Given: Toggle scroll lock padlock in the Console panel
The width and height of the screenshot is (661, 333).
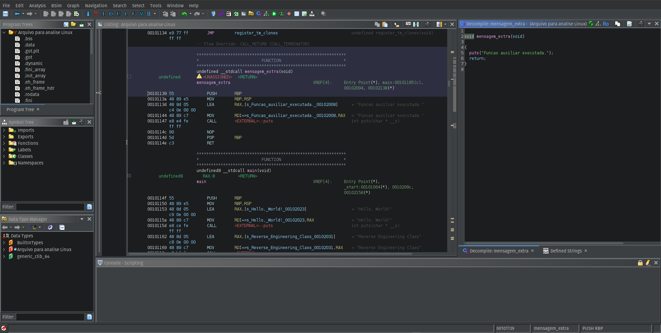Looking at the screenshot, I should tap(640, 263).
